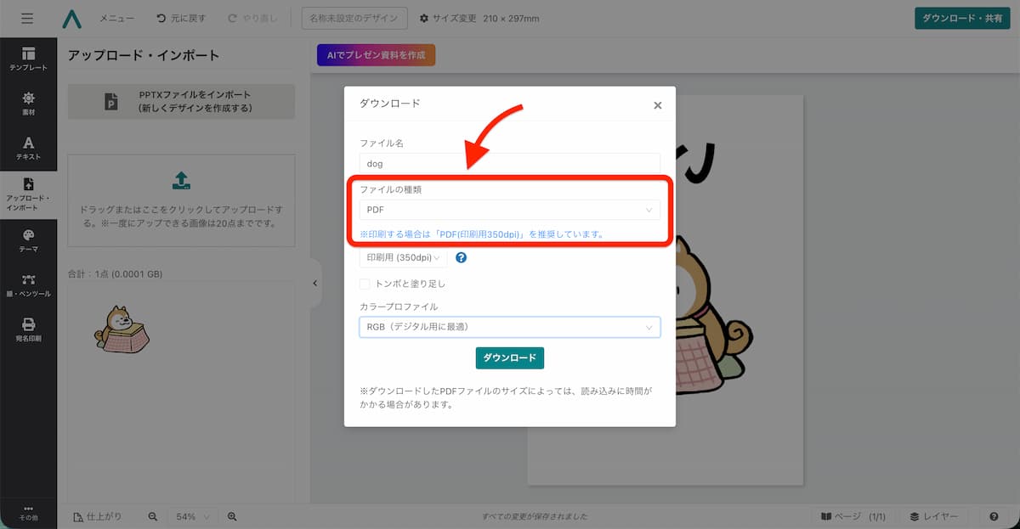The width and height of the screenshot is (1020, 529).
Task: Open the テーマ theme palette panel
Action: (x=28, y=240)
